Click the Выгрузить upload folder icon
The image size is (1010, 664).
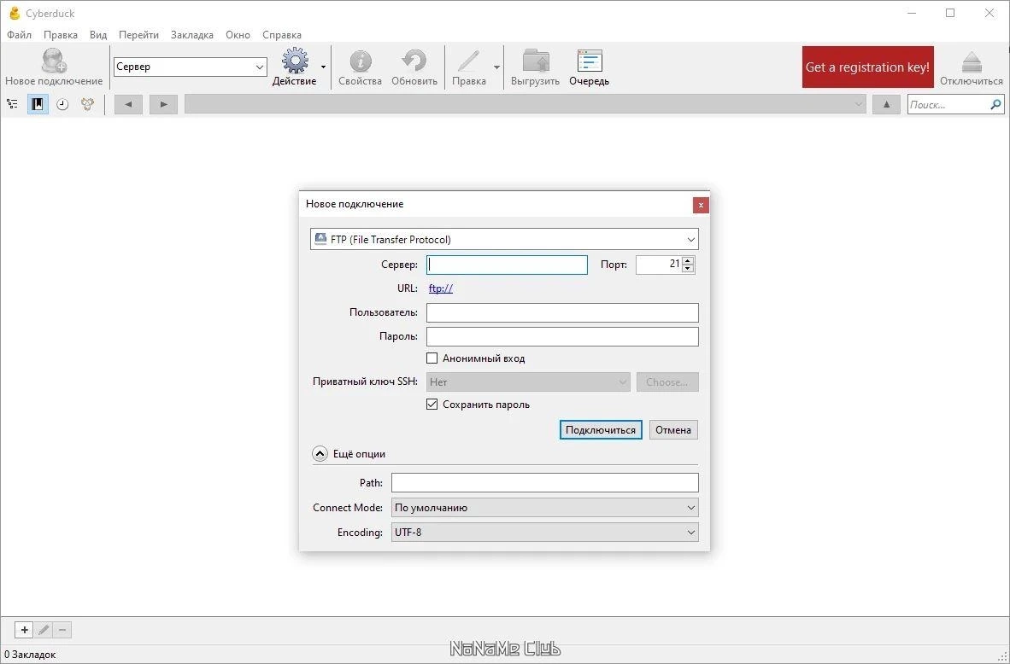click(535, 61)
